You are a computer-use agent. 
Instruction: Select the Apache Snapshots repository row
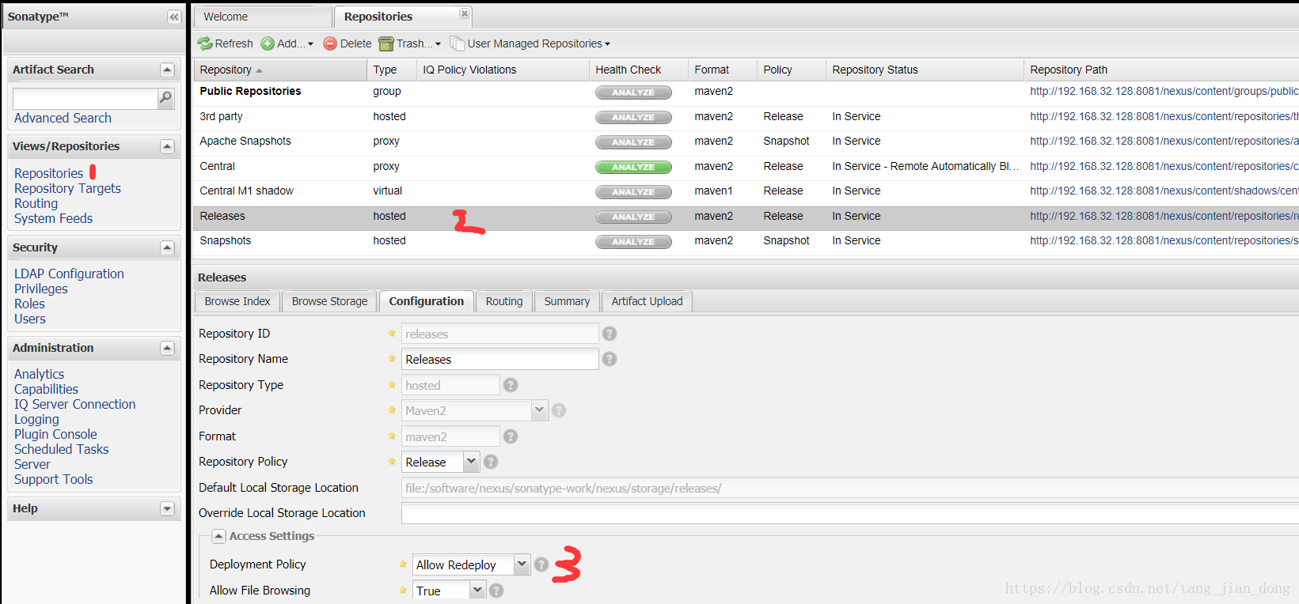pos(746,141)
